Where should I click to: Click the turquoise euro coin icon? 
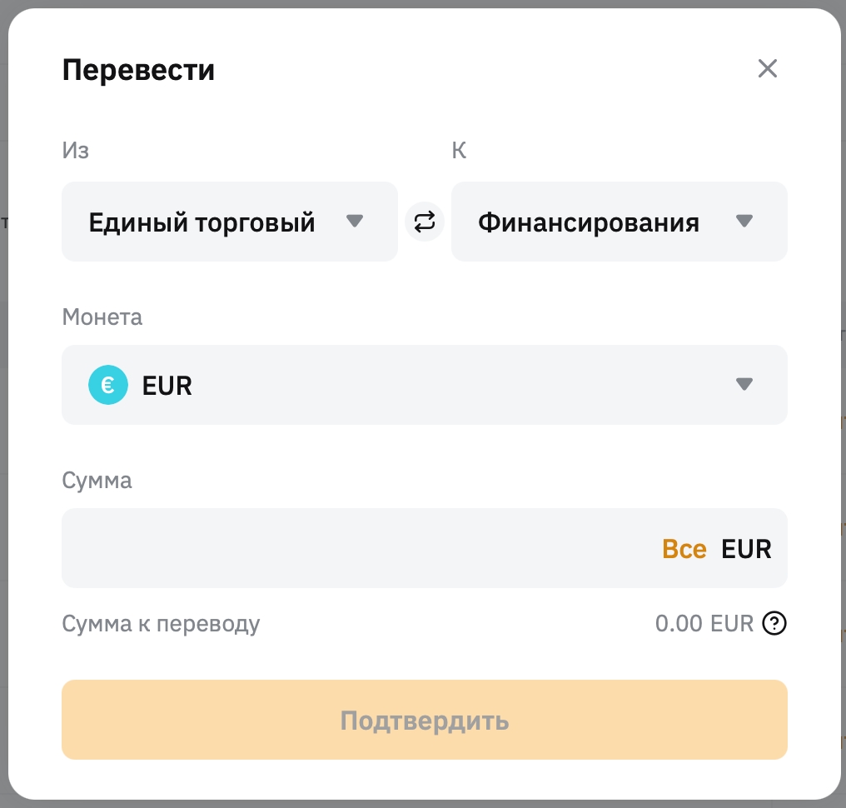tap(108, 386)
